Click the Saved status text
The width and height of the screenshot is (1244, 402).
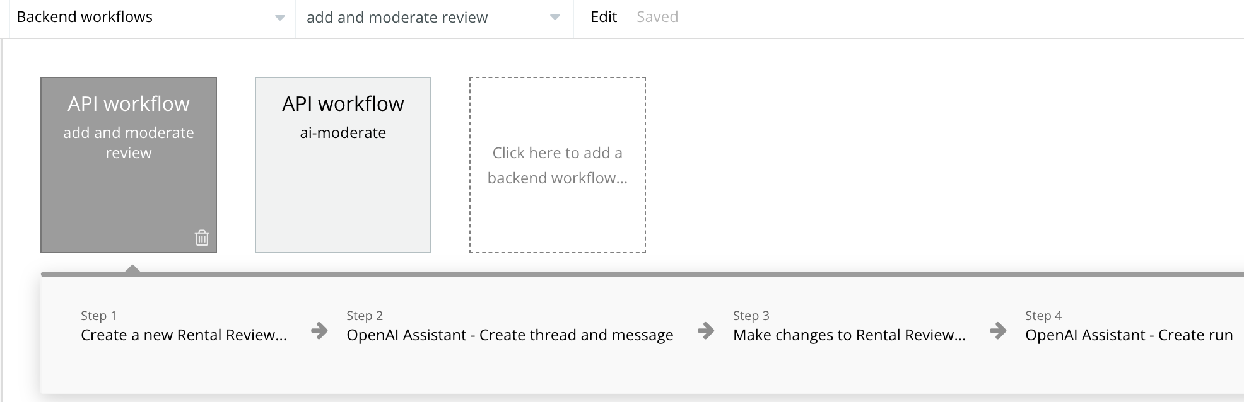click(657, 17)
